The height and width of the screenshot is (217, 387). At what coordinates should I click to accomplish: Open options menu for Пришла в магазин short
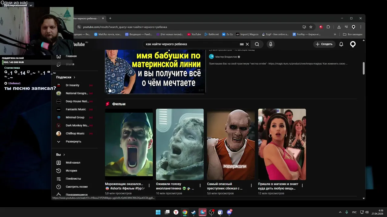point(302,185)
